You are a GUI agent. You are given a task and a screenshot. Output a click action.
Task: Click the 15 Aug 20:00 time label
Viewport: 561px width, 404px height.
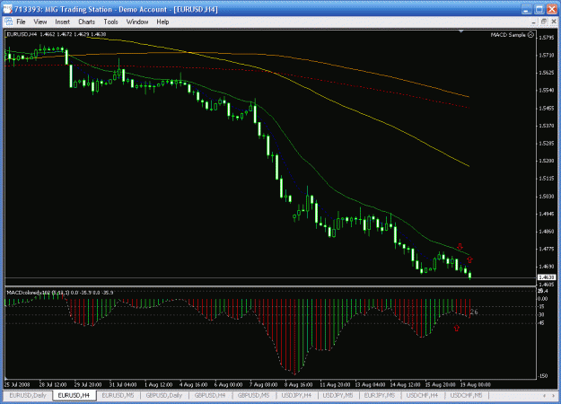[440, 384]
